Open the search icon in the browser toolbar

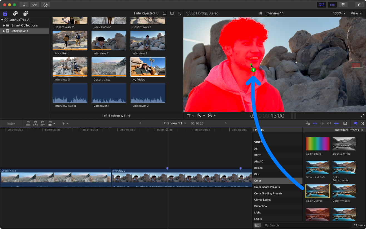179,13
